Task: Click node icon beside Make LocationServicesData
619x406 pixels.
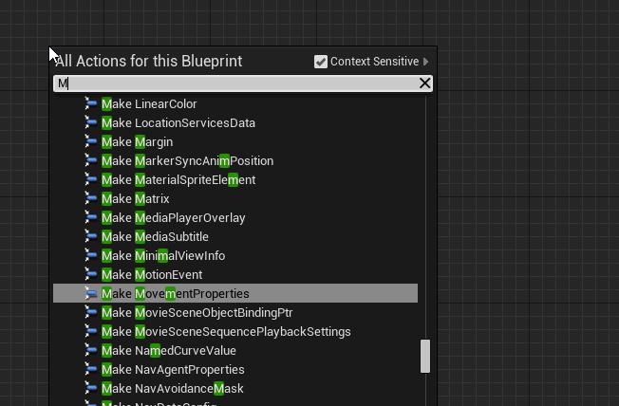Action: point(91,122)
